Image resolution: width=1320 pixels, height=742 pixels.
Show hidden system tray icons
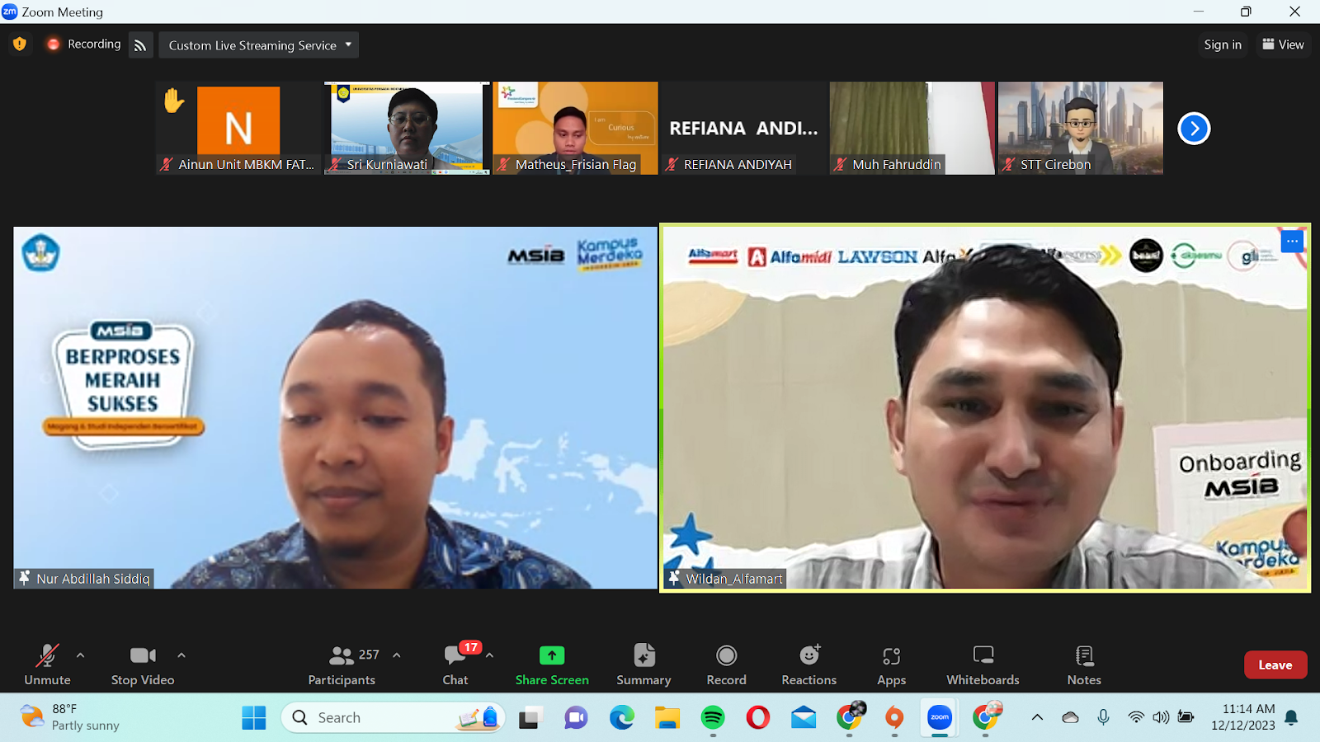point(1037,717)
